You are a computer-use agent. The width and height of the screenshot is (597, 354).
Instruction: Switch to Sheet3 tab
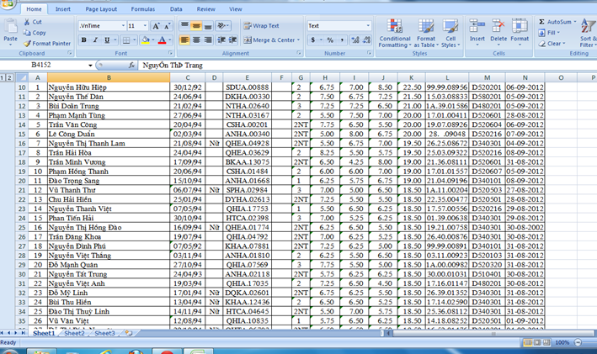[x=104, y=333]
